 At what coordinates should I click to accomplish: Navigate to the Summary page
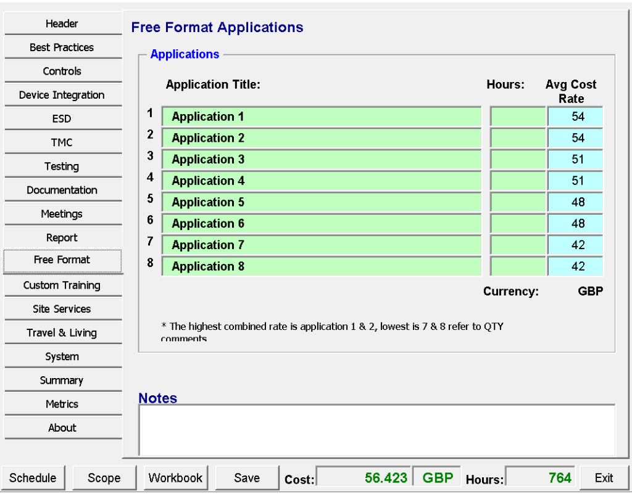click(x=62, y=381)
